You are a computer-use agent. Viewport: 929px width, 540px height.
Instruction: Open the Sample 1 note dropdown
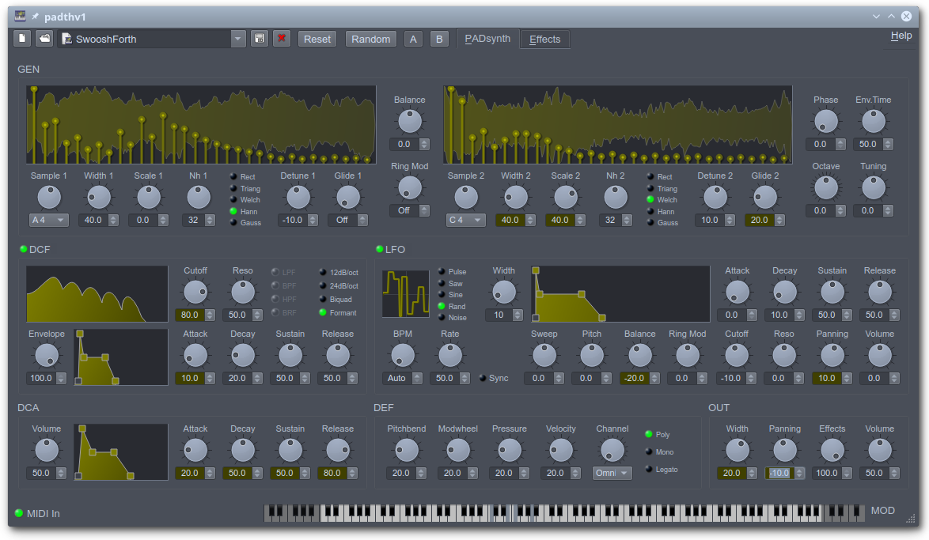49,220
